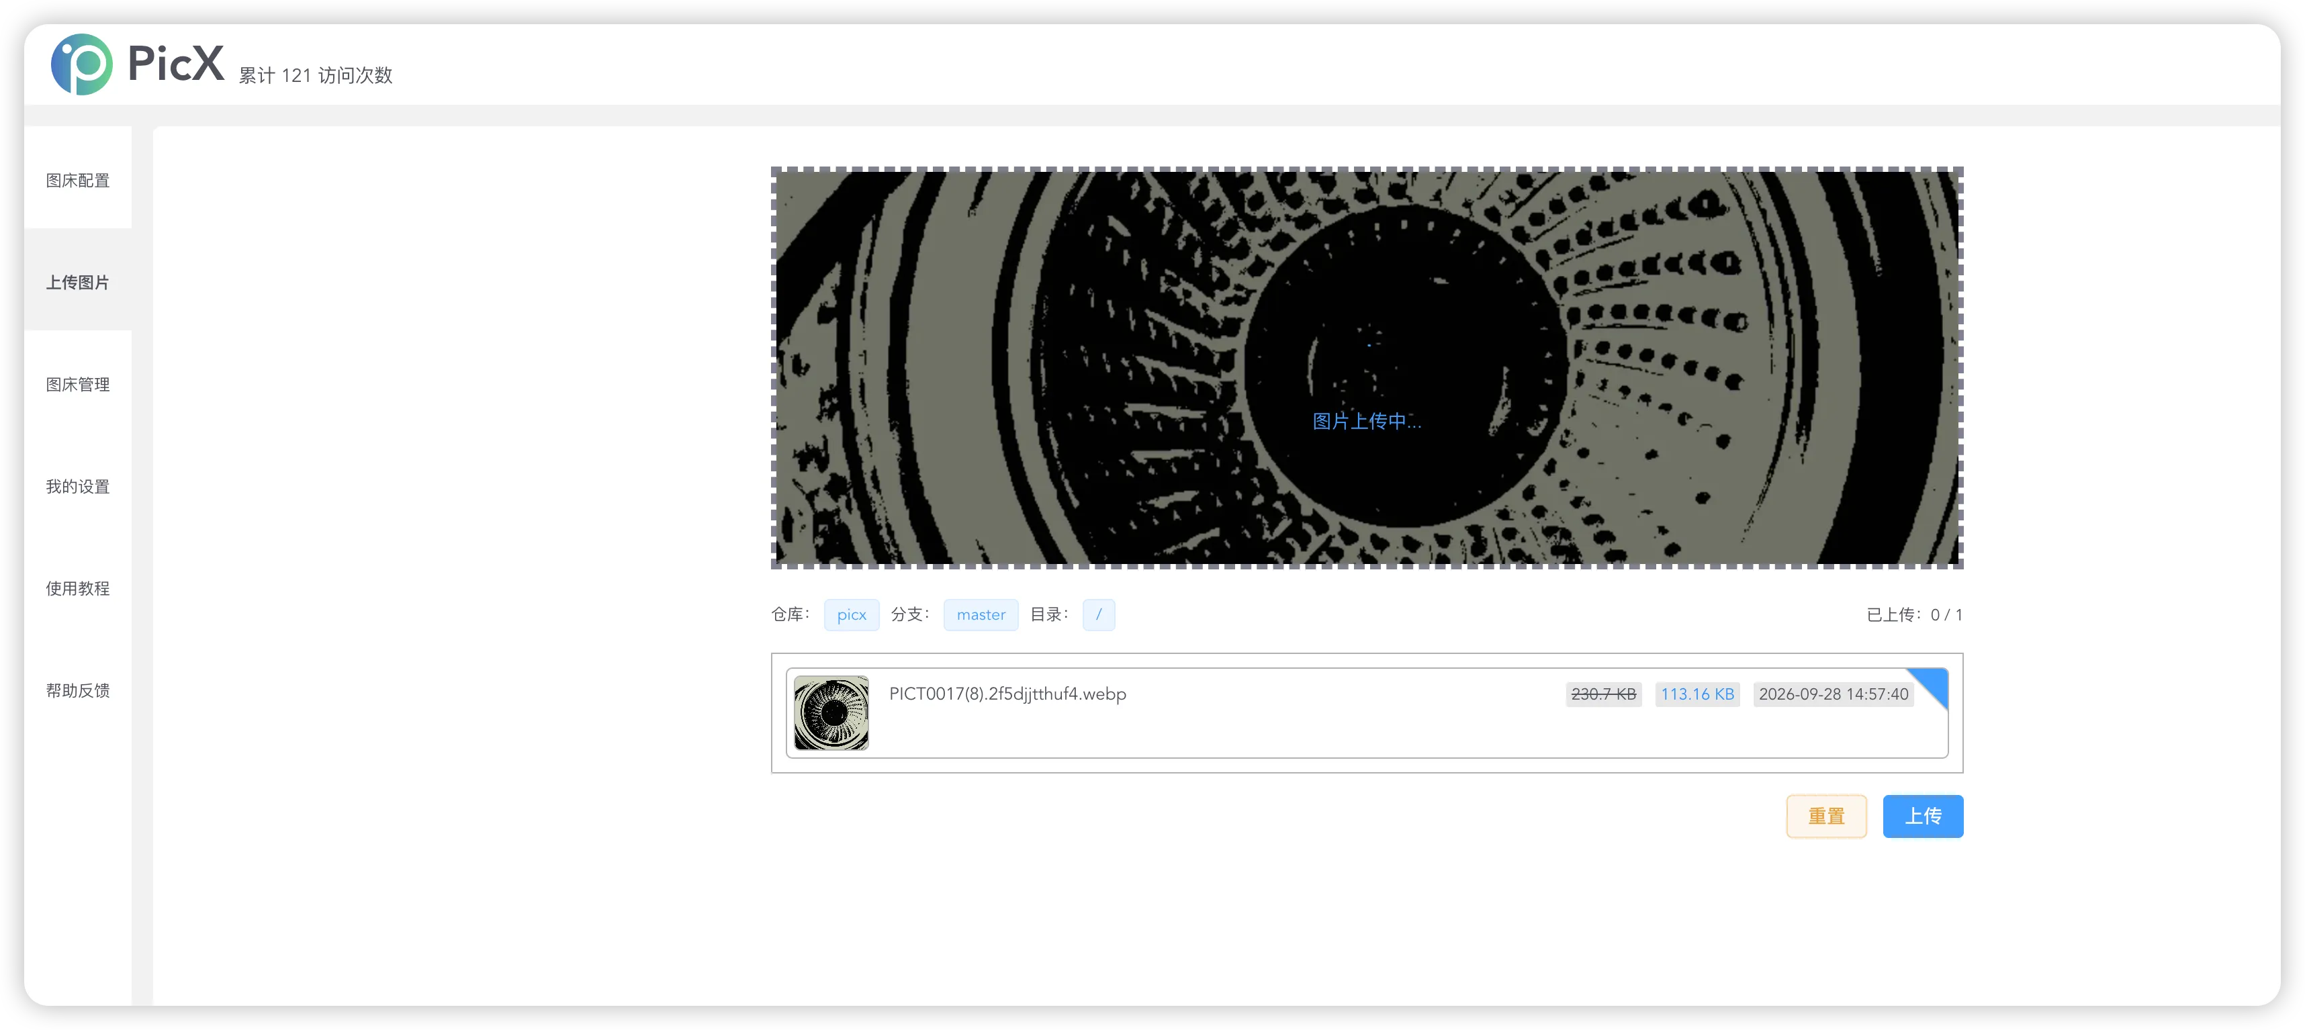Viewport: 2305px width, 1030px height.
Task: Click filename PICT0017(8).2f5djjtthuf4.webp
Action: point(1007,694)
